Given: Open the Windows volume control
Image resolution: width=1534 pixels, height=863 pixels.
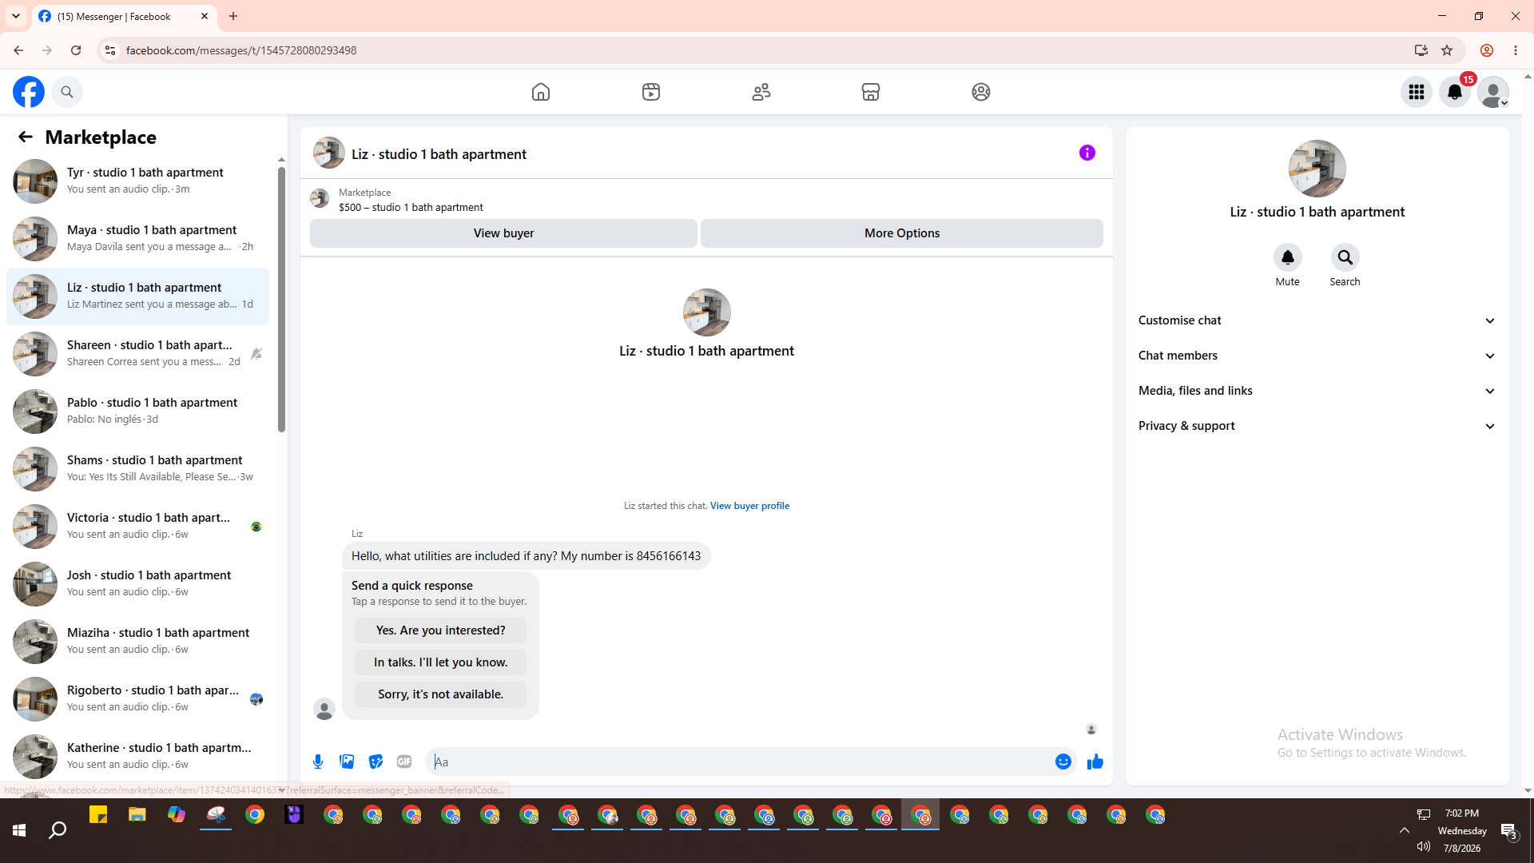Looking at the screenshot, I should 1424,847.
